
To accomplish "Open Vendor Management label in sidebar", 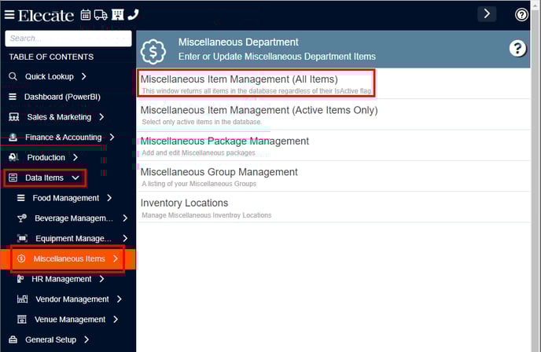I will pos(72,299).
